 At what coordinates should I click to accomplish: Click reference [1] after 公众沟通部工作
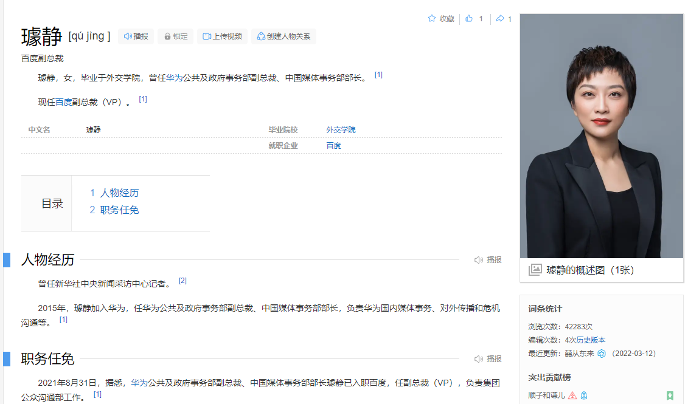pyautogui.click(x=97, y=395)
